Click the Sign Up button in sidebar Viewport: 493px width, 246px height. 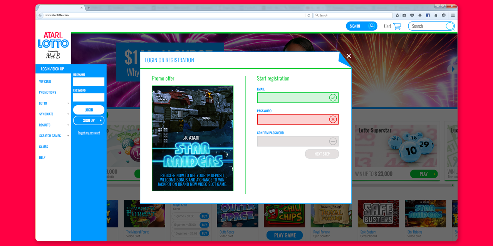pos(89,120)
